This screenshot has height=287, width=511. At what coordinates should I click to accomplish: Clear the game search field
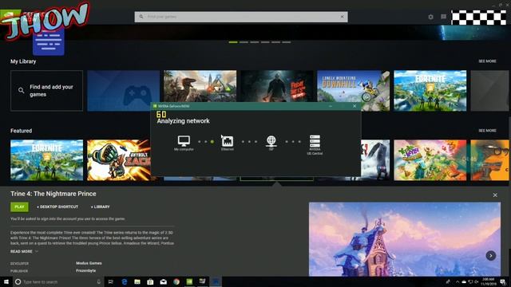(x=343, y=17)
